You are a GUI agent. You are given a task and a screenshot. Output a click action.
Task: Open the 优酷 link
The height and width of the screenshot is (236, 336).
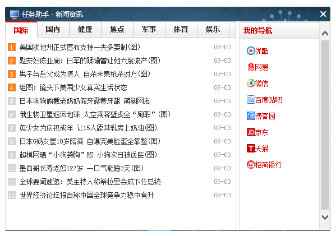(x=262, y=51)
